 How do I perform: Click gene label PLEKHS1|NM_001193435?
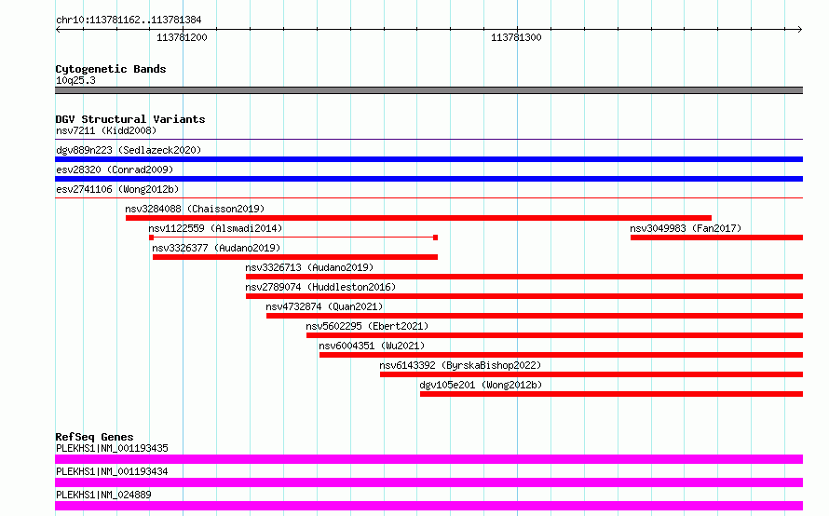click(112, 448)
